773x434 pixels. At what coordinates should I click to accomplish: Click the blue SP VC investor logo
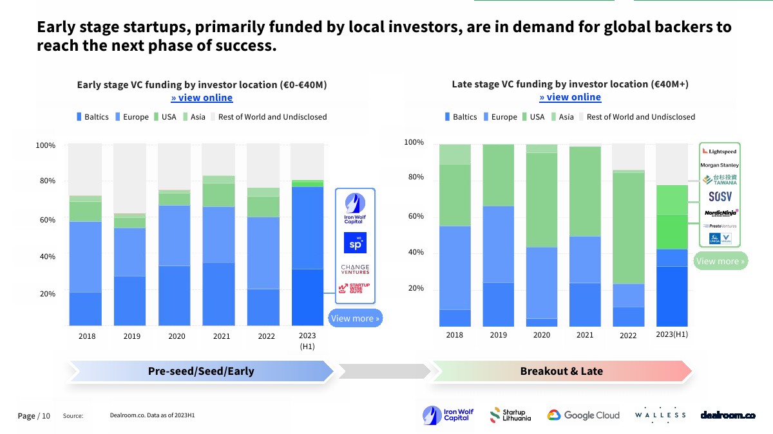coord(355,242)
